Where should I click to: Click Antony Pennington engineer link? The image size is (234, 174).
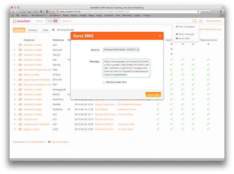pos(105,104)
